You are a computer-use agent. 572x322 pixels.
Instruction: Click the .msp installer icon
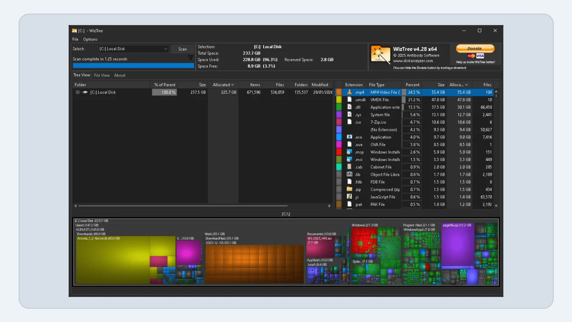click(x=349, y=152)
